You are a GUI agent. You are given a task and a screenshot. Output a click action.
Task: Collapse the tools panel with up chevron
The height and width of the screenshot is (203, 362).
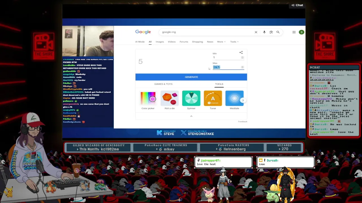click(191, 116)
